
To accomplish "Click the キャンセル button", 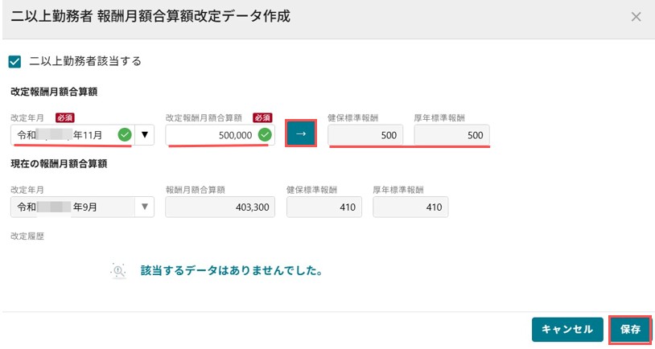I will [567, 330].
